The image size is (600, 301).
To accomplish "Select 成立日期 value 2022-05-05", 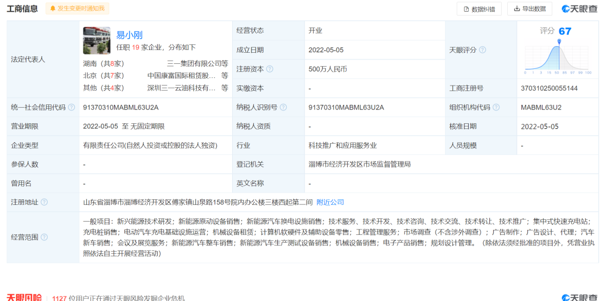I will point(326,50).
